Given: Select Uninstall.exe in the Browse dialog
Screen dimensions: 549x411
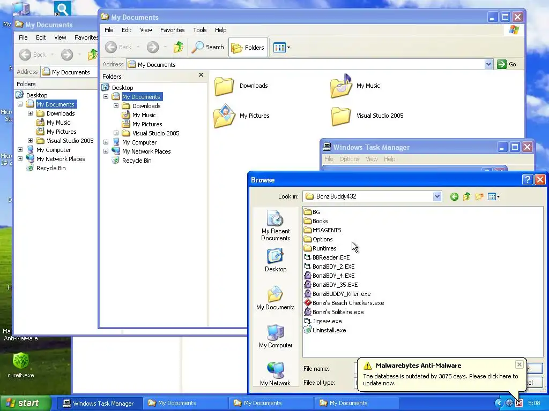Looking at the screenshot, I should click(x=325, y=330).
